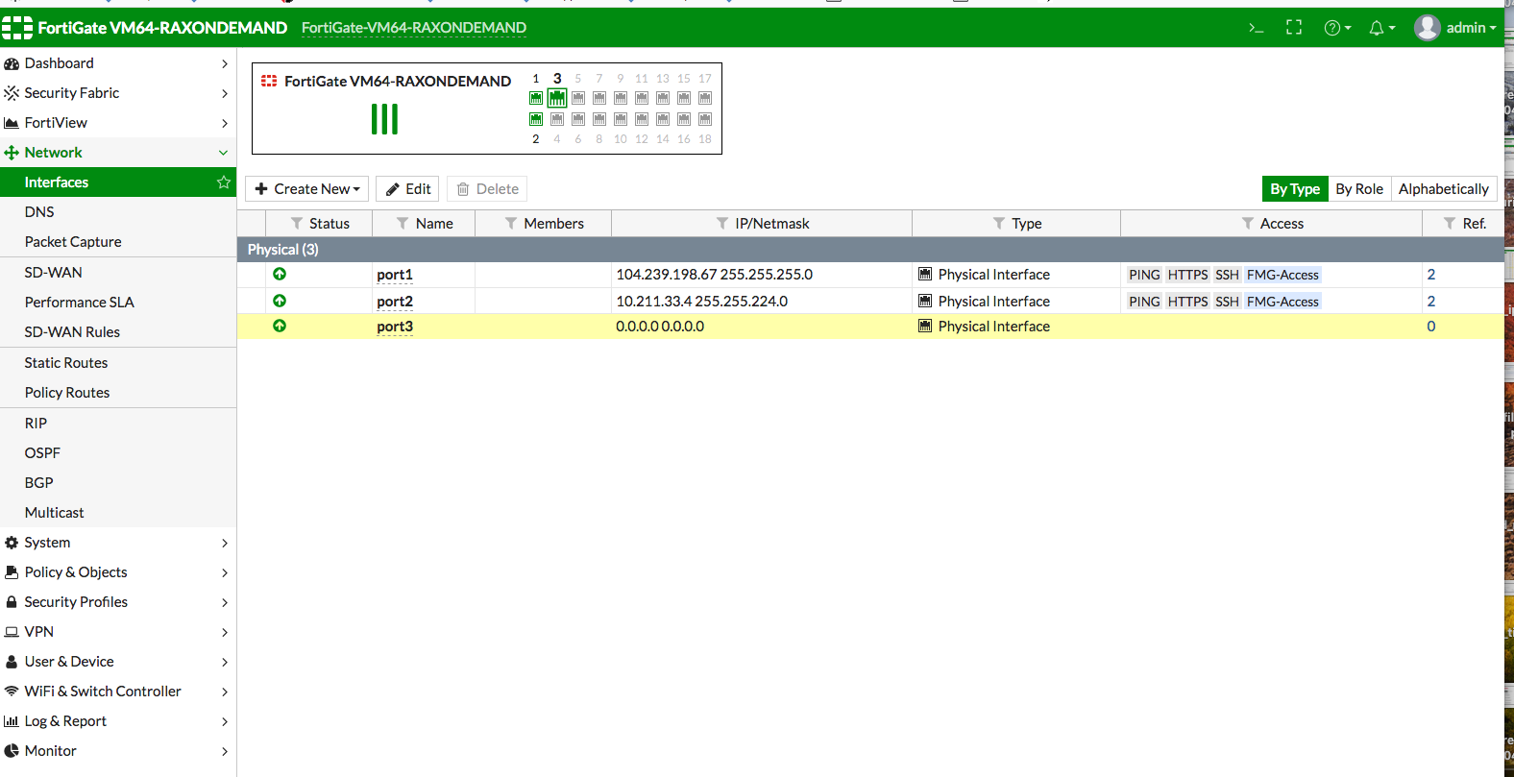Open the notifications bell
1514x777 pixels.
pyautogui.click(x=1381, y=28)
